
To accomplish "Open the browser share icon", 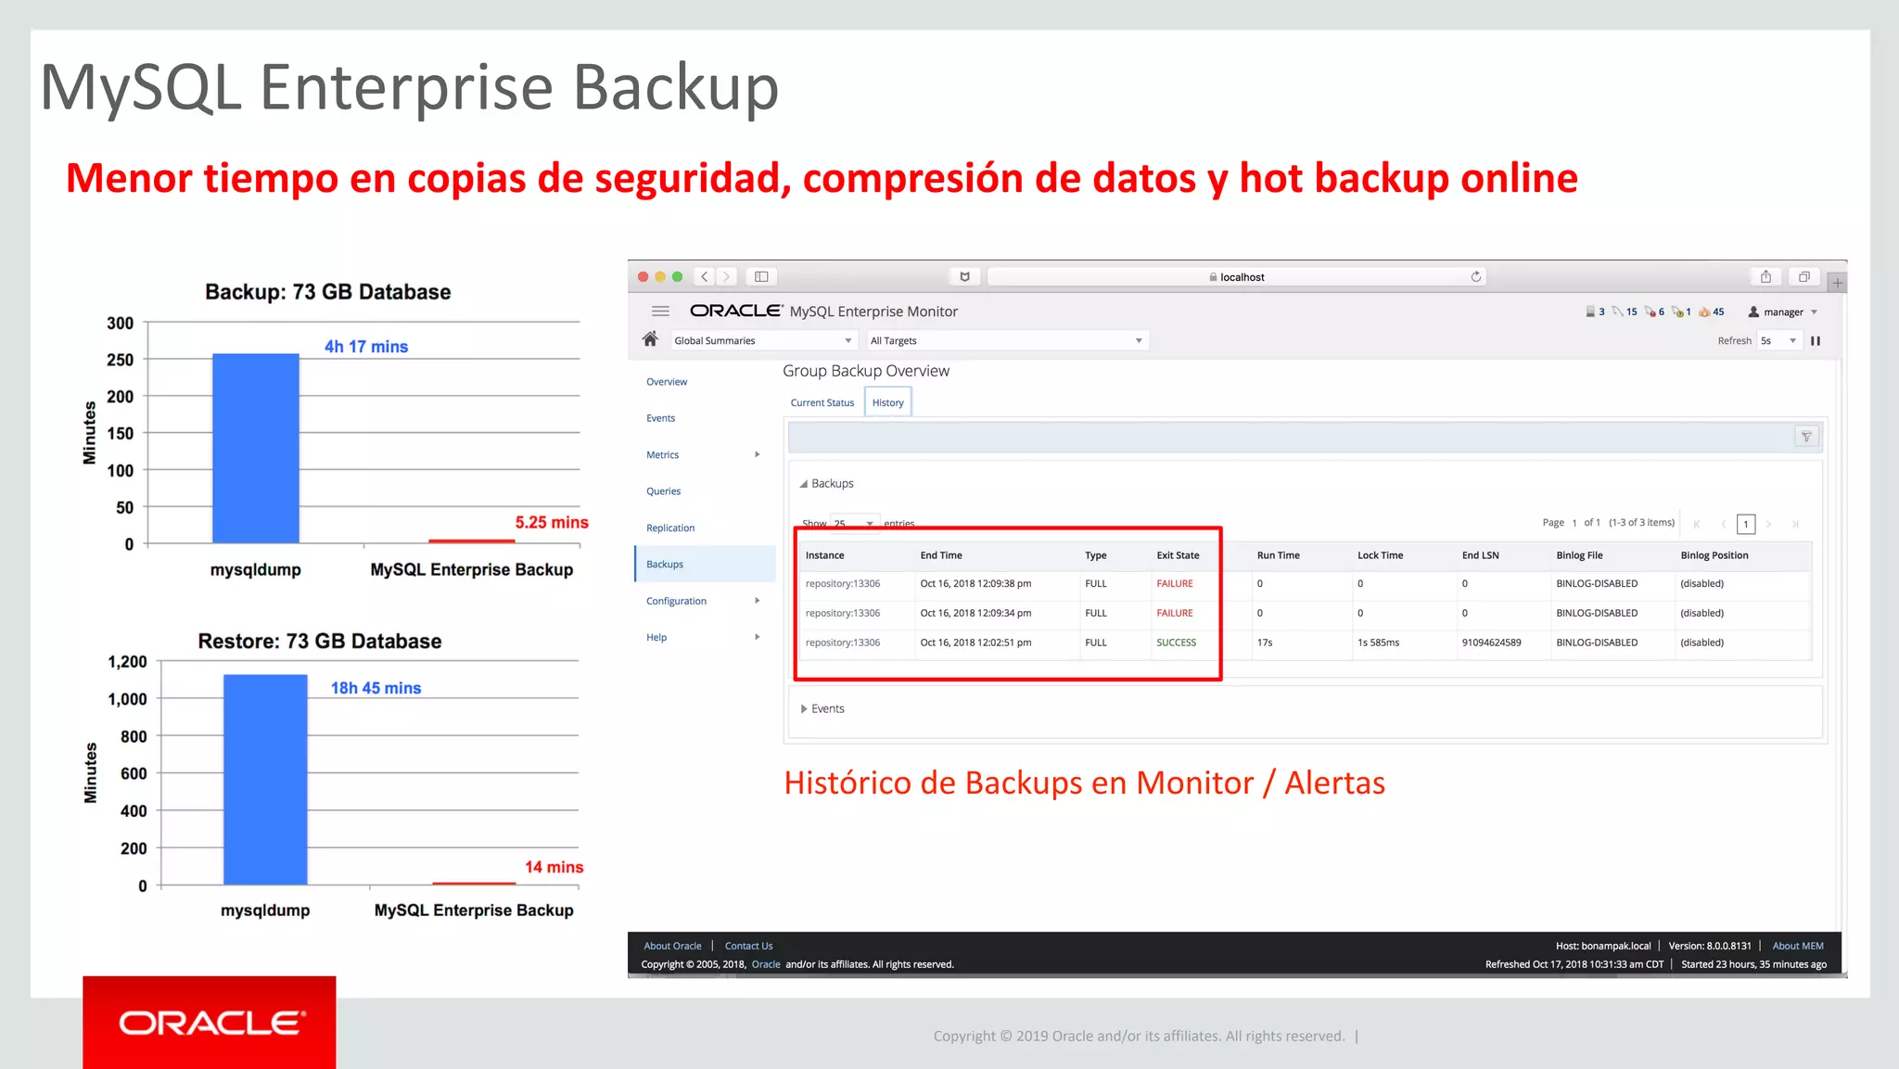I will click(1765, 276).
